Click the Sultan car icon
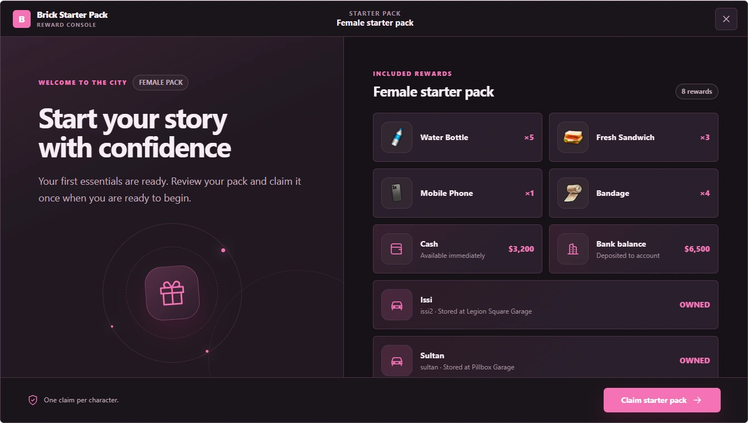 [x=397, y=360]
